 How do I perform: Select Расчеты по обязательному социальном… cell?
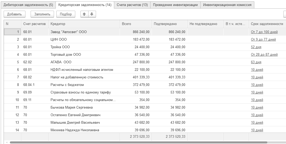pos(84,100)
